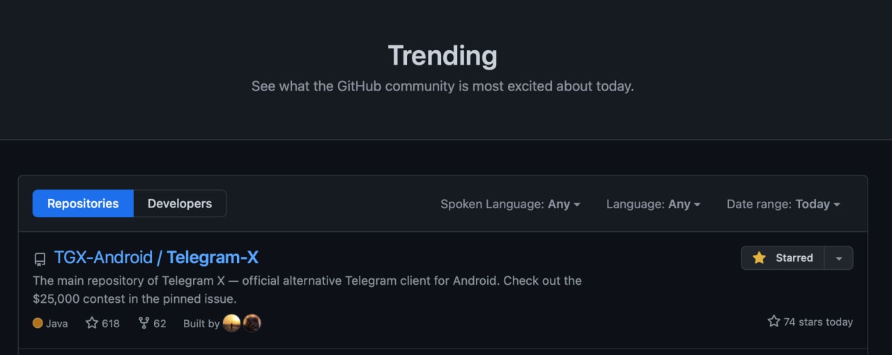This screenshot has height=355, width=892.
Task: Switch to the Repositories tab
Action: (83, 204)
